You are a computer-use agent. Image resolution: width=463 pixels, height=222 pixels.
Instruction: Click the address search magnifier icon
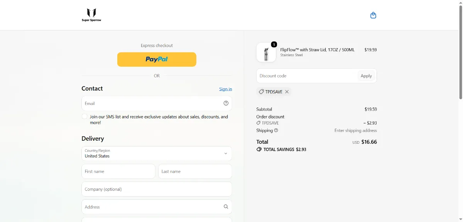click(226, 207)
